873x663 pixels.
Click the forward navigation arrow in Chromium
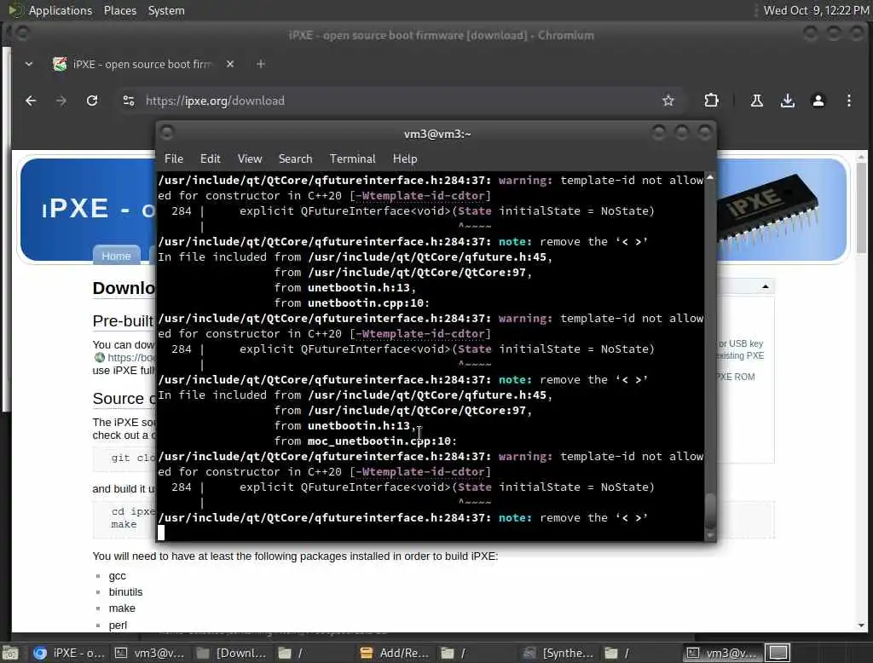coord(61,101)
